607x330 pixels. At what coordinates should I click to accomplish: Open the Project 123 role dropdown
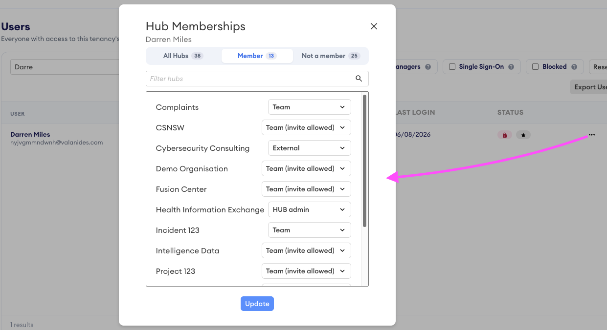tap(306, 271)
